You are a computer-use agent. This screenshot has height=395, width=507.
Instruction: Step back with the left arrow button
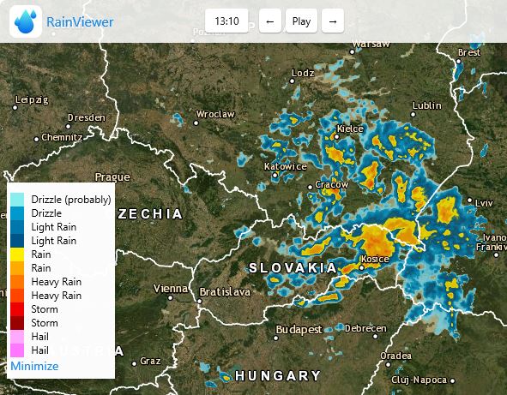click(270, 21)
